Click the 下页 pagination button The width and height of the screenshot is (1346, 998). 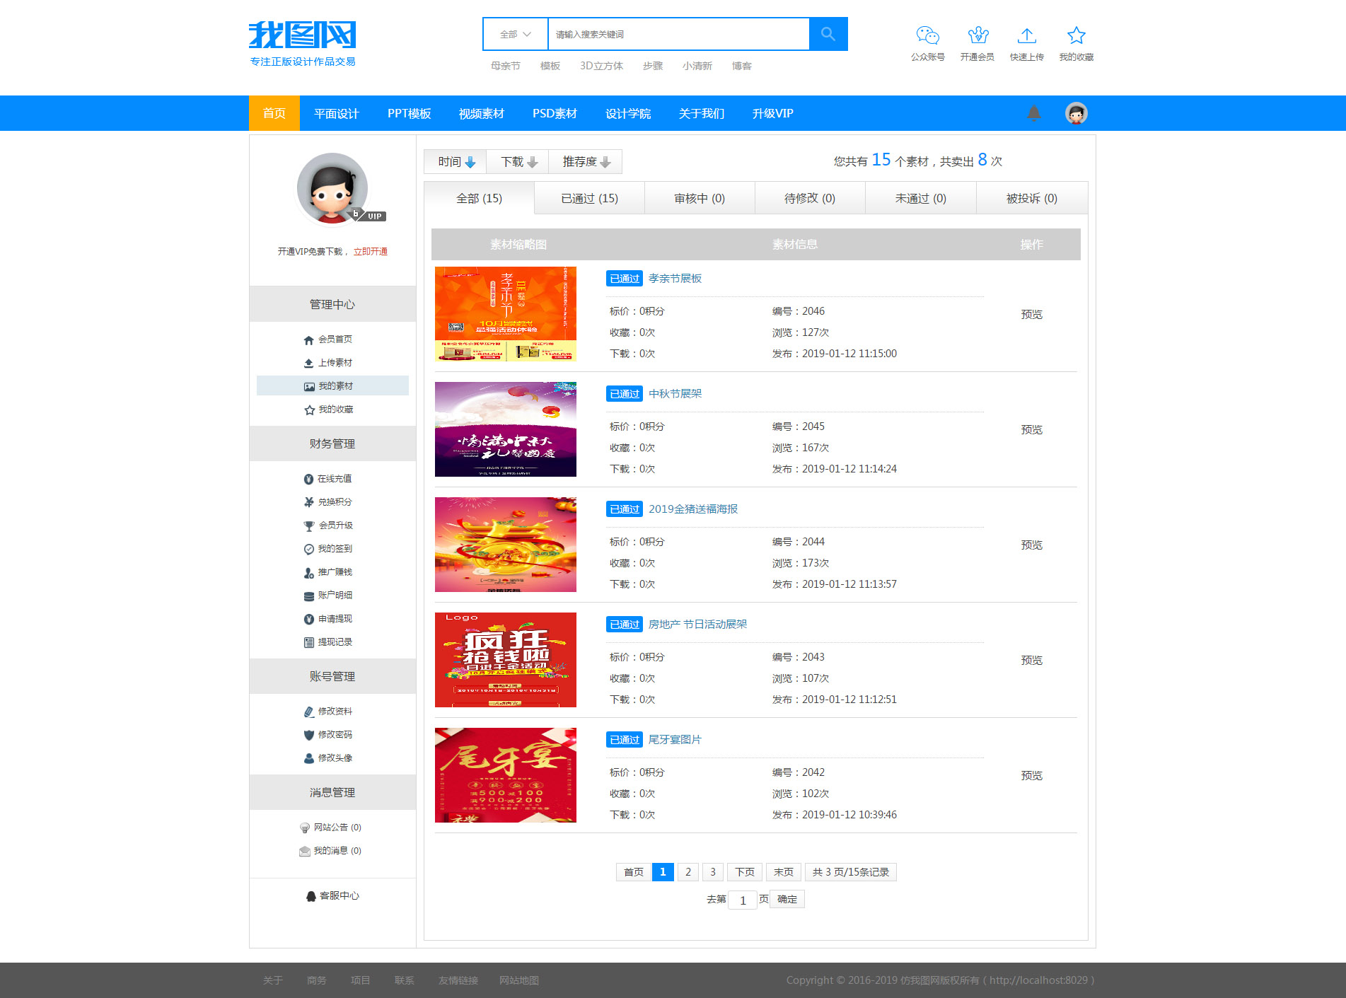click(744, 872)
